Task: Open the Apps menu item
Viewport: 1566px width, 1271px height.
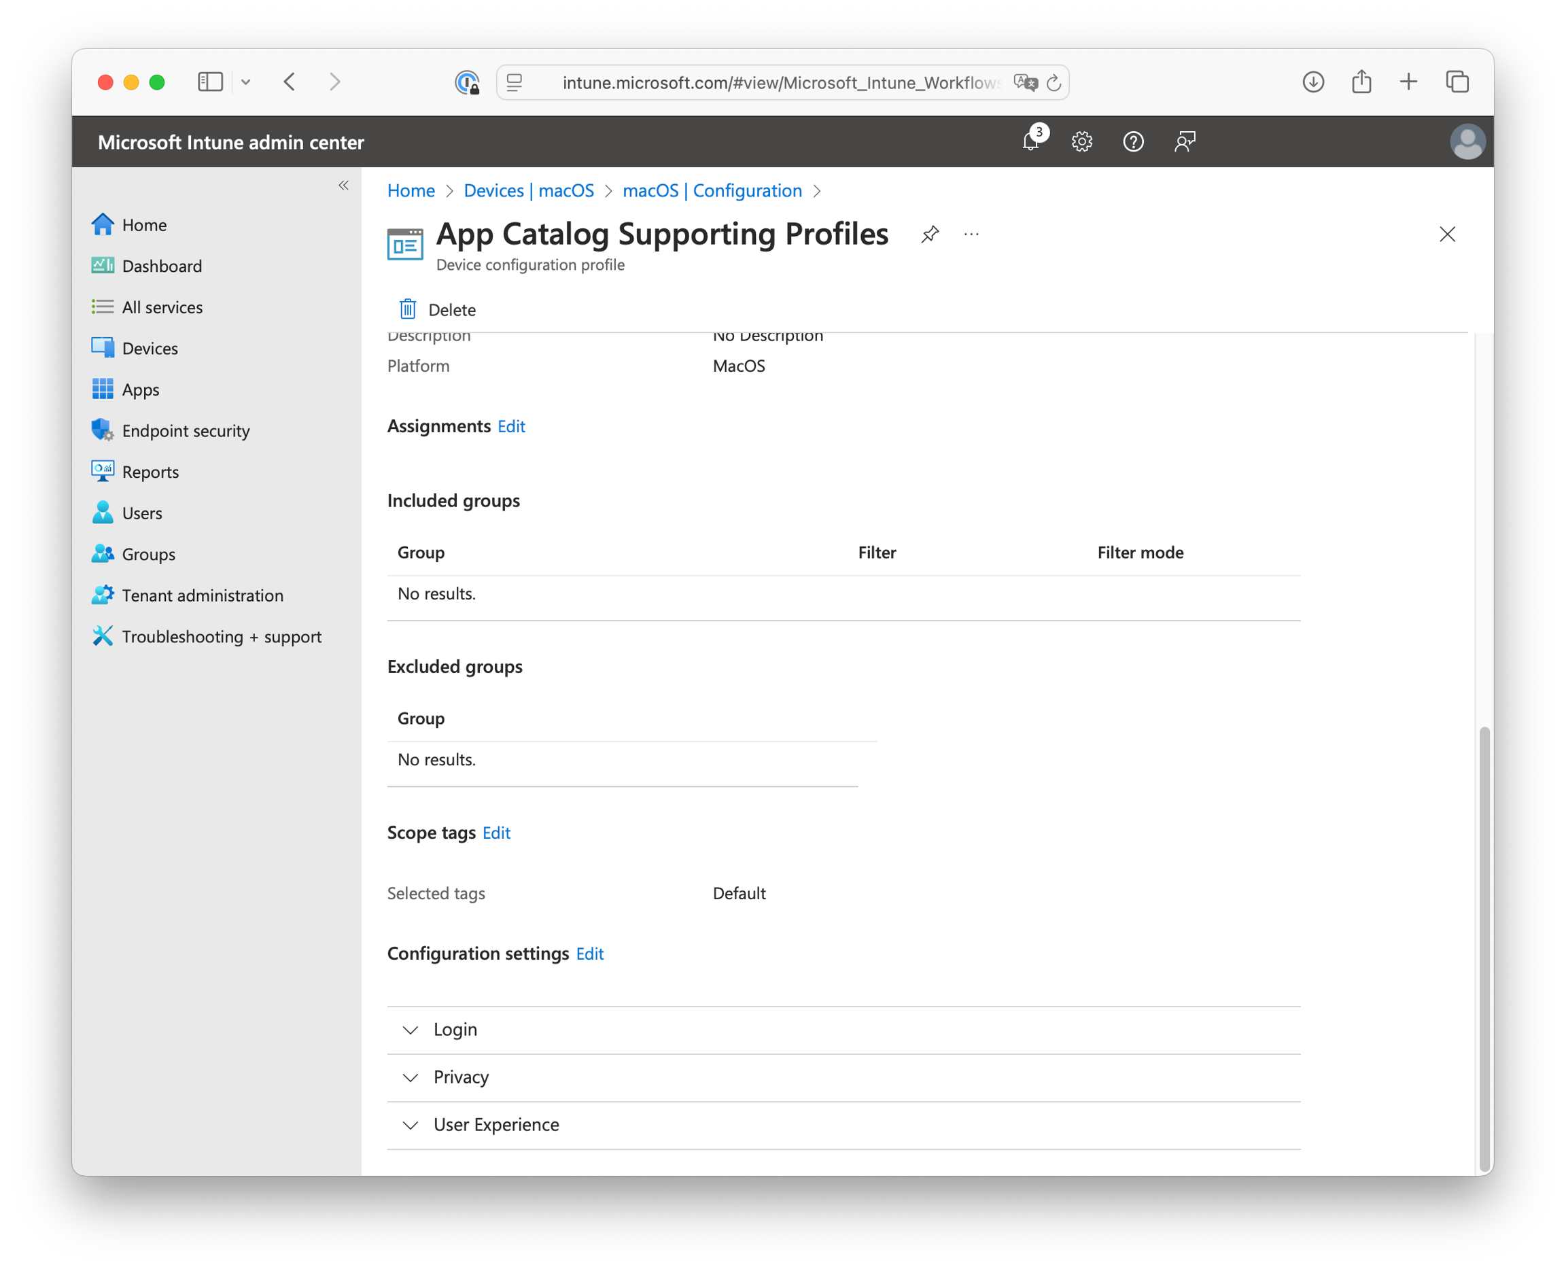Action: point(141,389)
